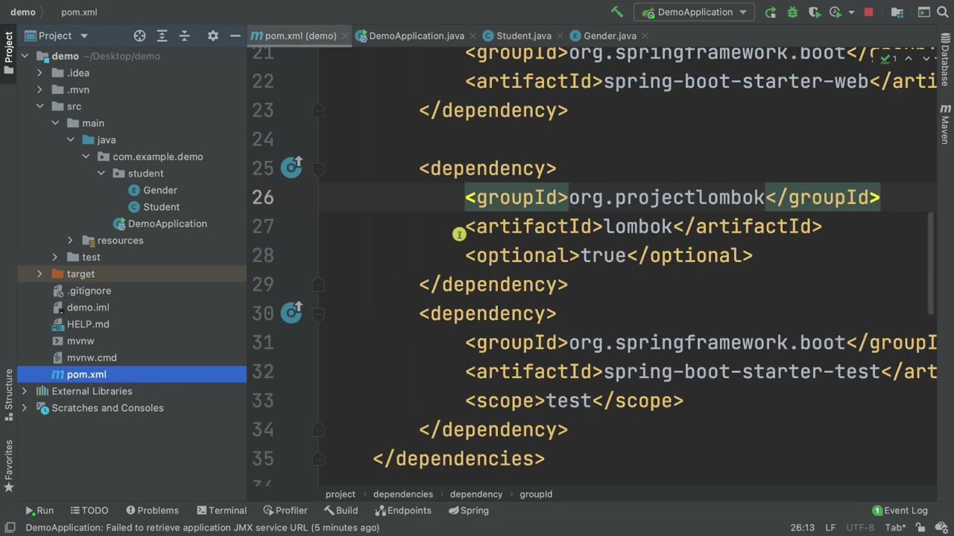Build the project with the hammer icon
This screenshot has height=536, width=954.
tap(617, 12)
